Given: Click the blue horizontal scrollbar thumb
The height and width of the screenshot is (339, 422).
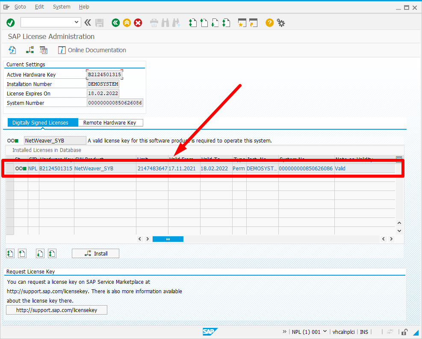Looking at the screenshot, I should click(x=168, y=239).
